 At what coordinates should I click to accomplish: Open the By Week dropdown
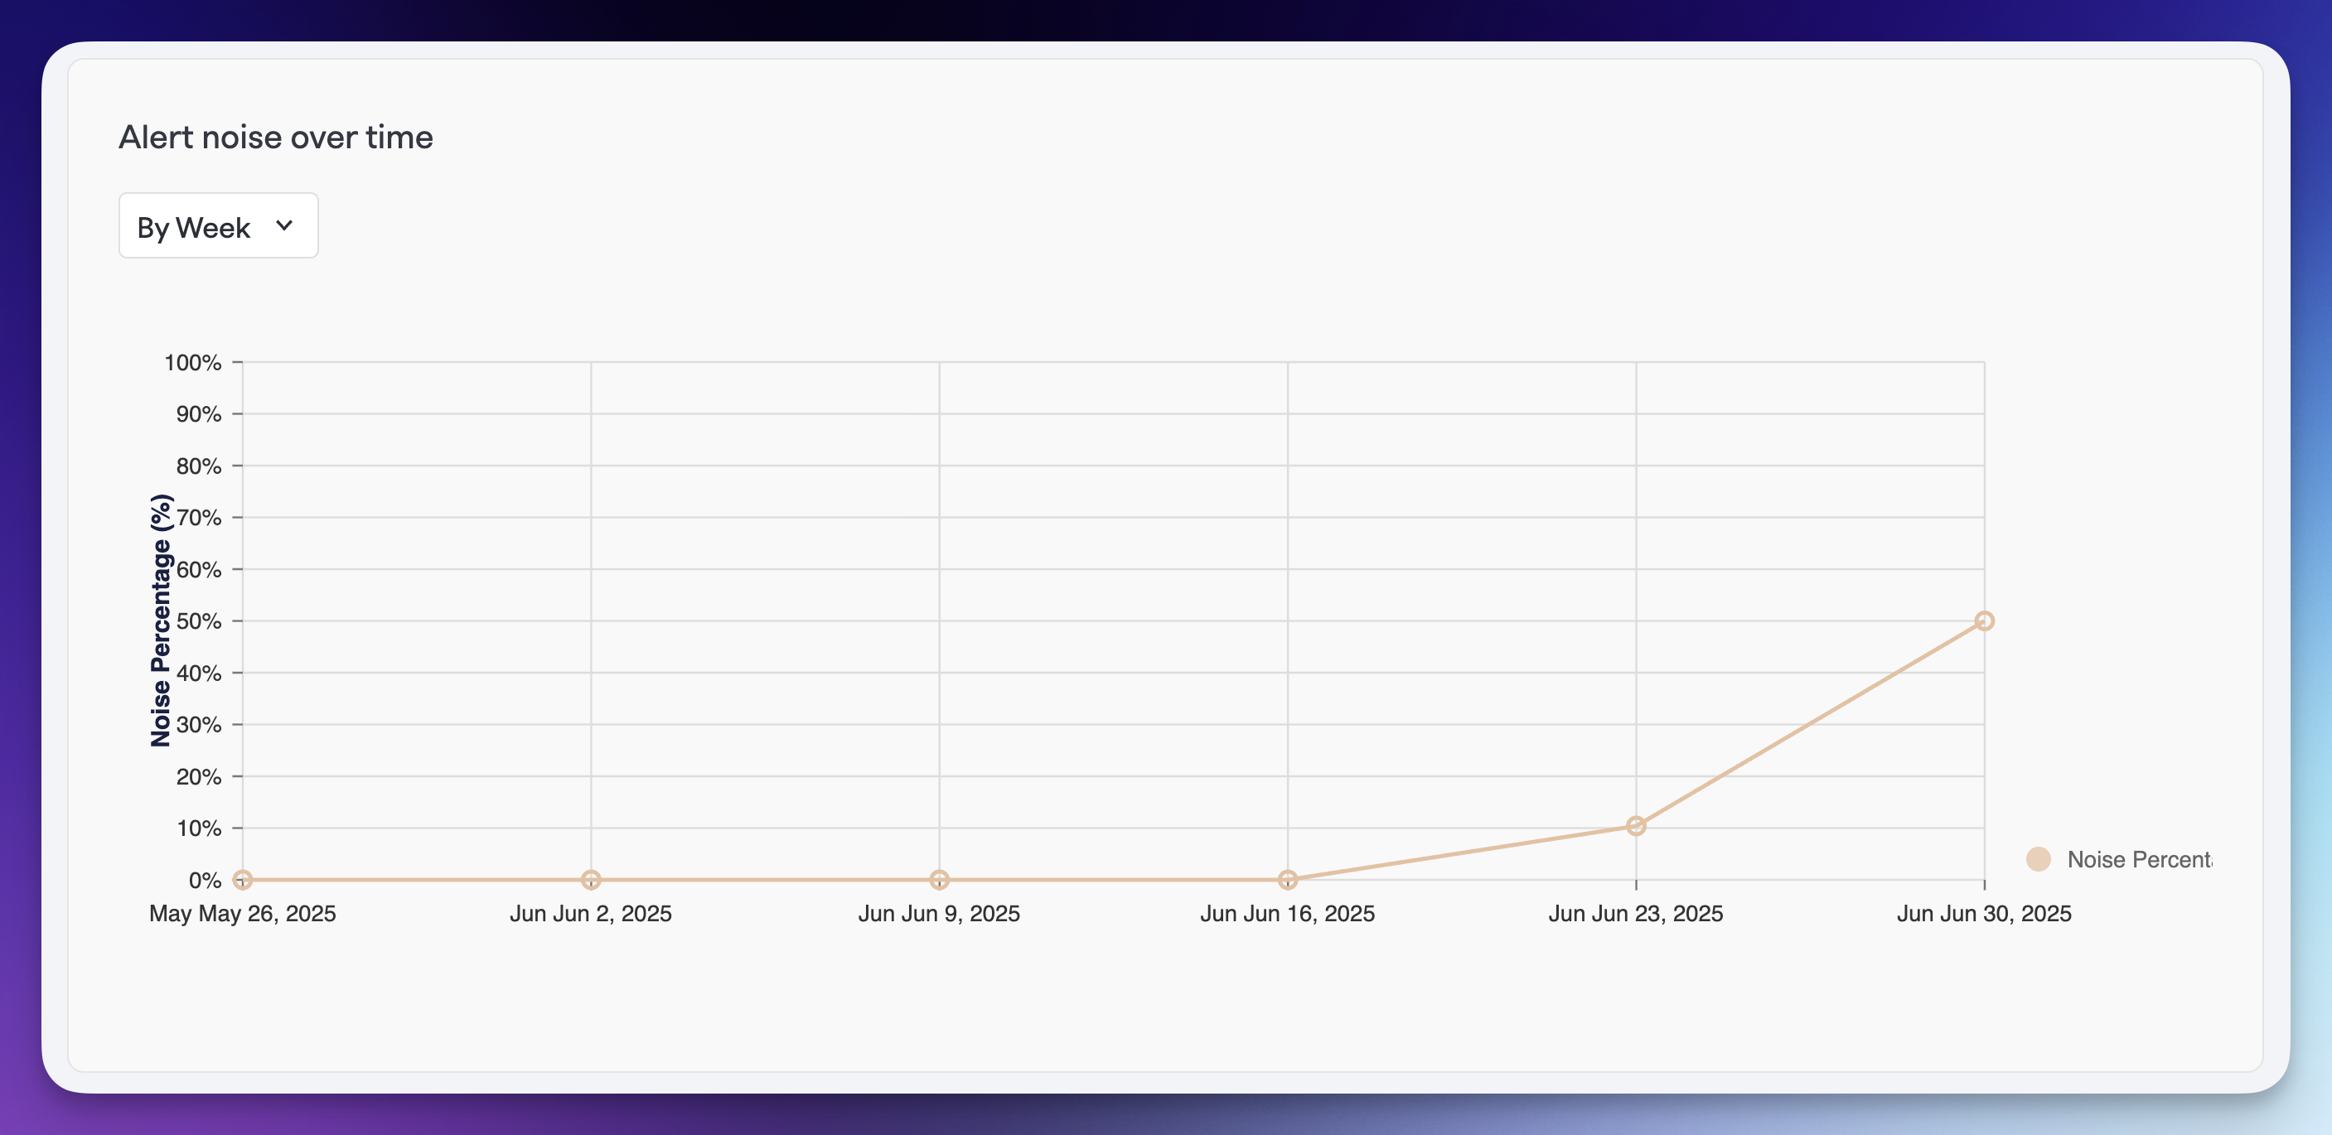218,225
